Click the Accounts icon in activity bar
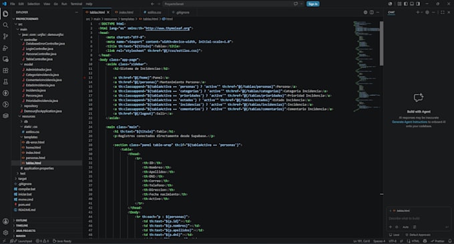The width and height of the screenshot is (454, 244). click(x=5, y=221)
